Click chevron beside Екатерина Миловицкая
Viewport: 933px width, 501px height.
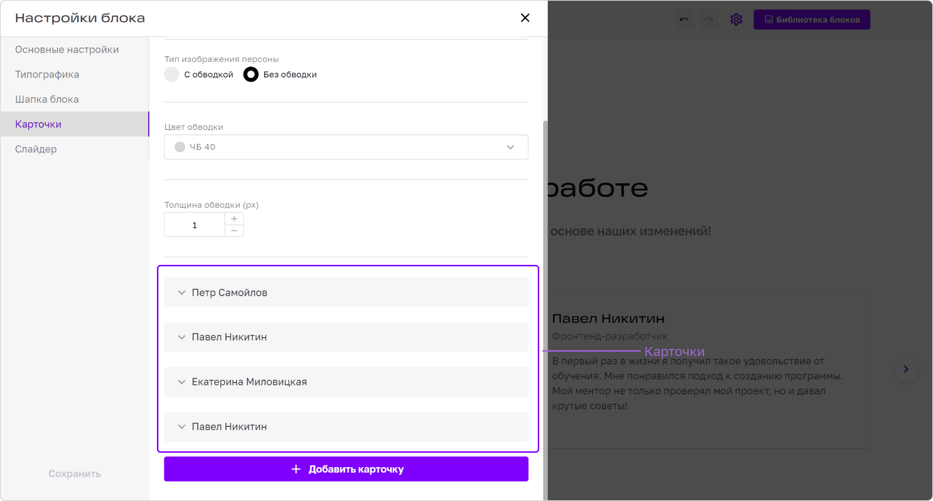click(181, 382)
